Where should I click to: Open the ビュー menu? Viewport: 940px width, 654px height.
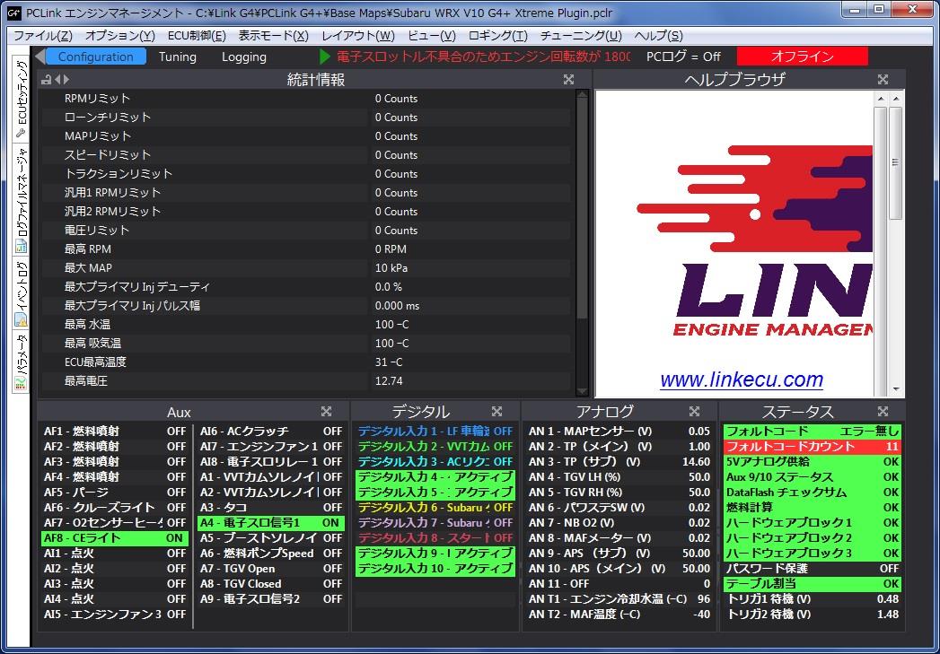pos(432,36)
